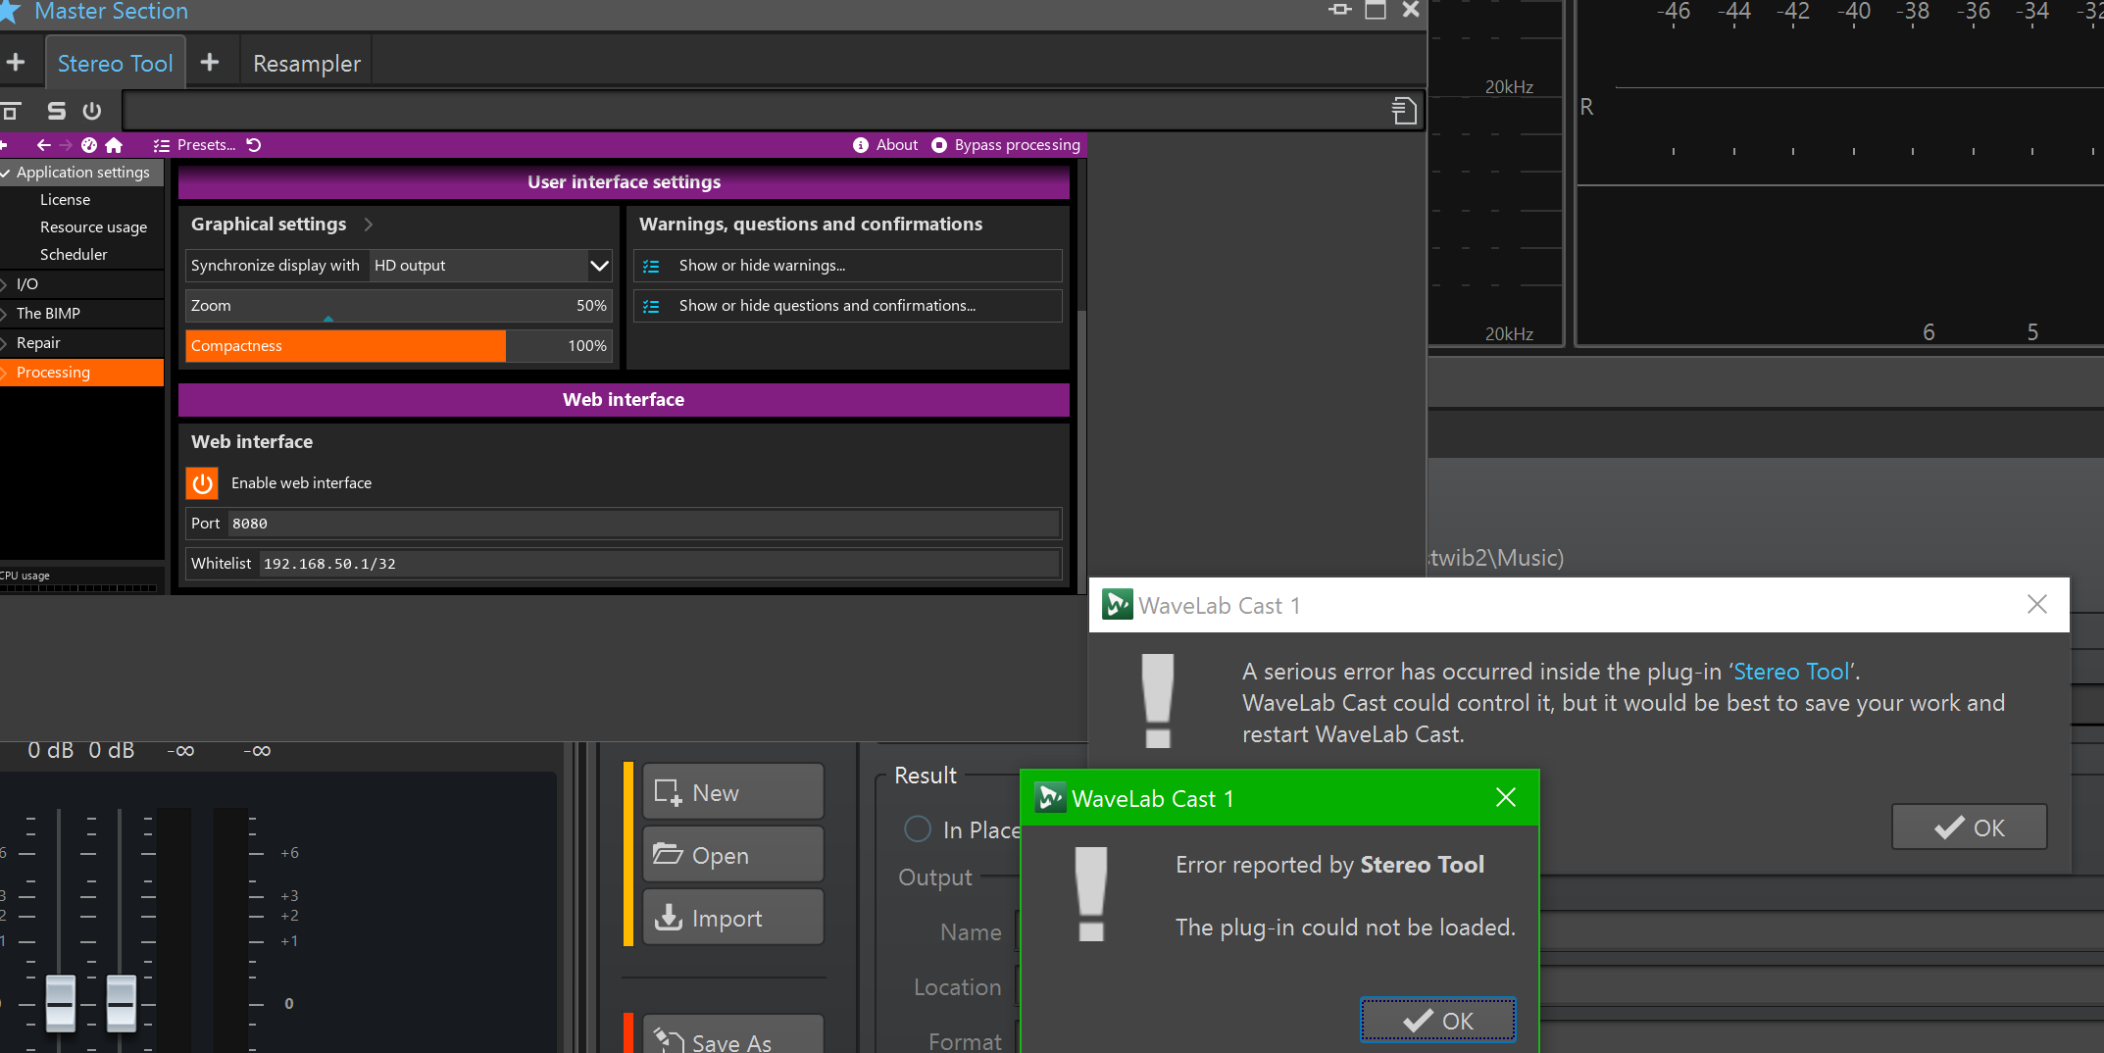Click the 0 dB left channel value
The image size is (2104, 1053).
click(51, 750)
